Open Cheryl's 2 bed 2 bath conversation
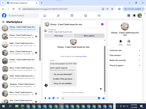Viewport: 146px width, 109px height. 20,36
